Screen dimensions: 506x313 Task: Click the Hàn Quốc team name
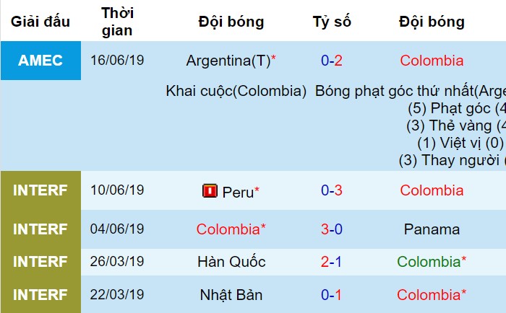point(231,262)
